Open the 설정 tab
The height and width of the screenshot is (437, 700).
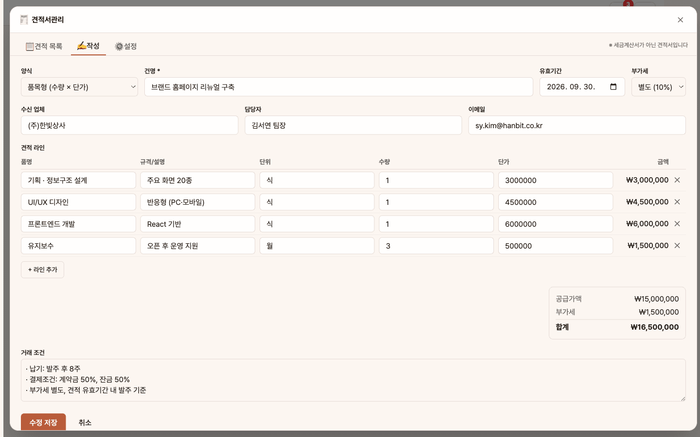pos(125,46)
